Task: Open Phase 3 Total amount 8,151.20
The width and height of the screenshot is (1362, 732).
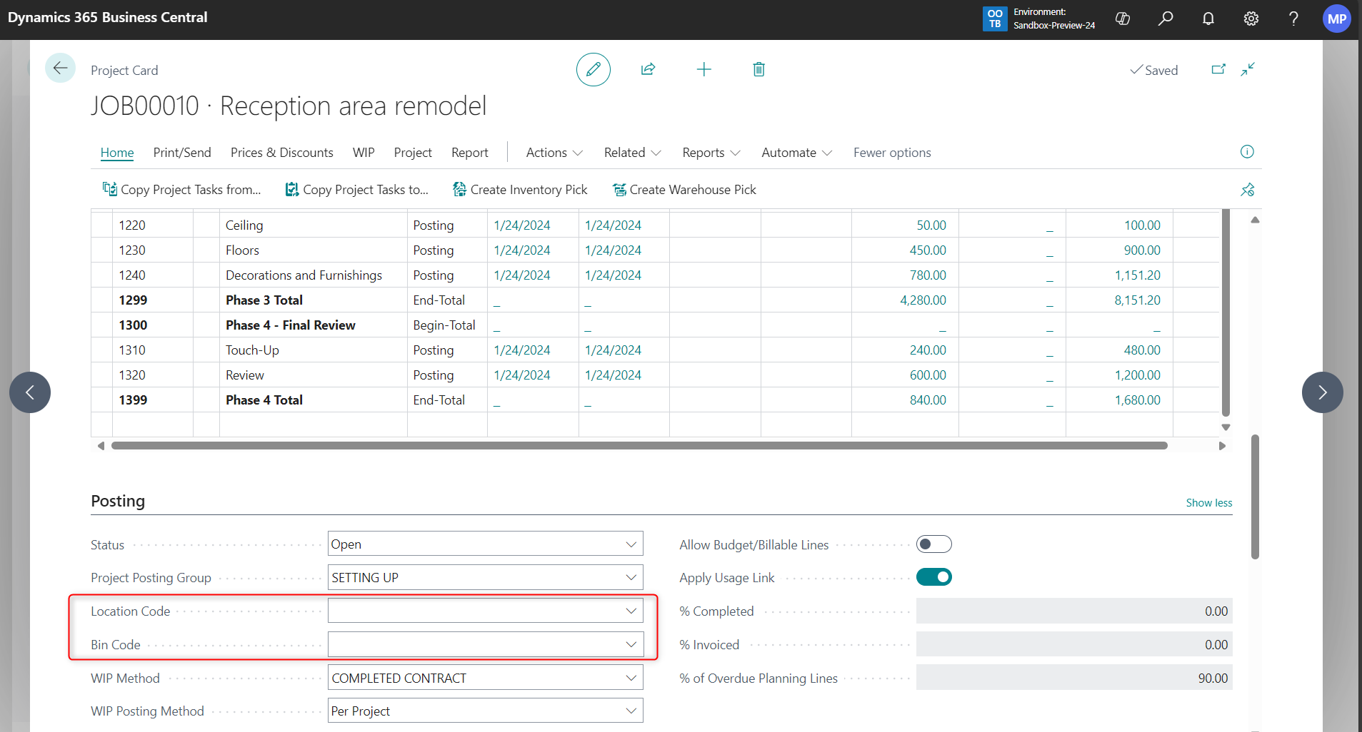Action: (x=1137, y=300)
